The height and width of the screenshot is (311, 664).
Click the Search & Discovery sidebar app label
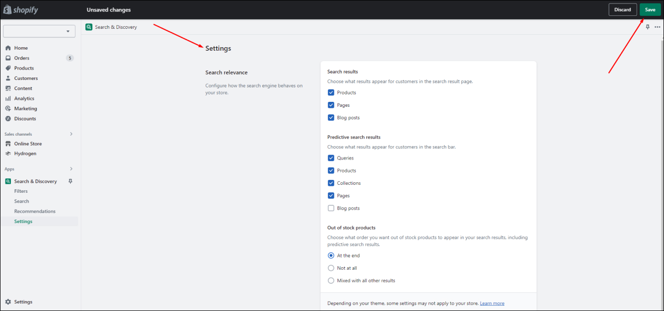[x=35, y=181]
